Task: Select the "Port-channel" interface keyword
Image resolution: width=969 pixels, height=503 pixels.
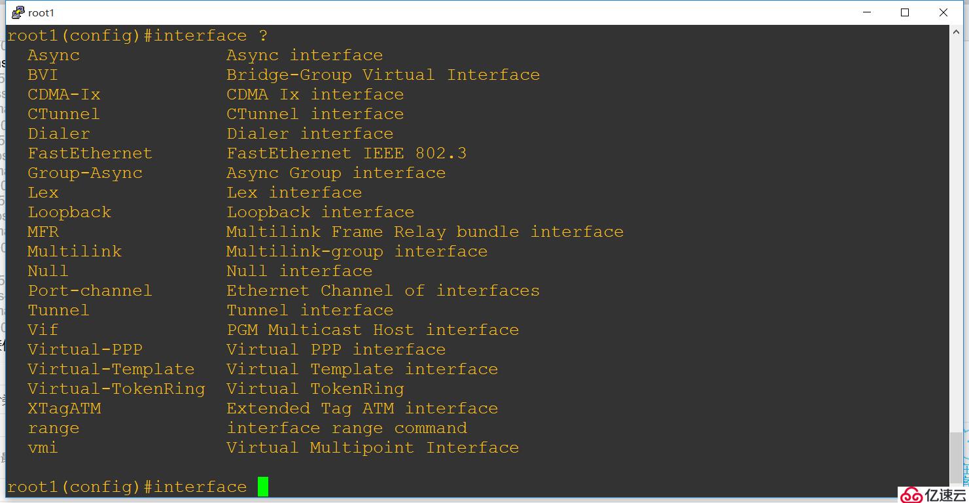Action: click(90, 291)
